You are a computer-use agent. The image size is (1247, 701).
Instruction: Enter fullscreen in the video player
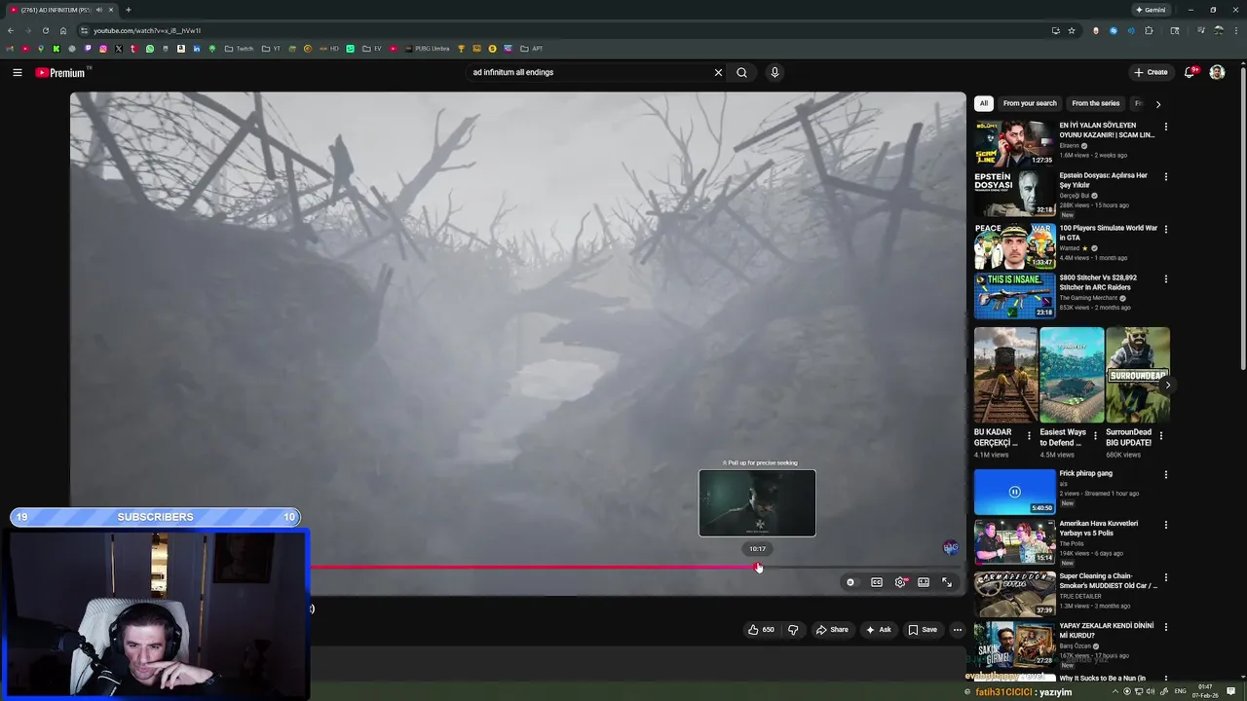coord(947,582)
